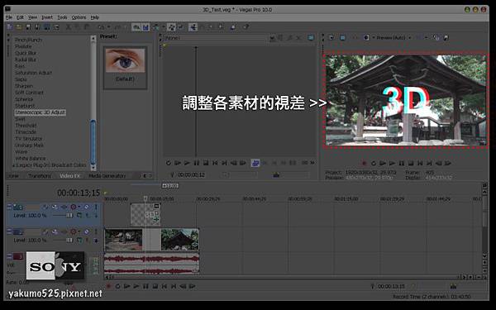Click the New project icon in main toolbar
496x310 pixels.
pos(9,27)
